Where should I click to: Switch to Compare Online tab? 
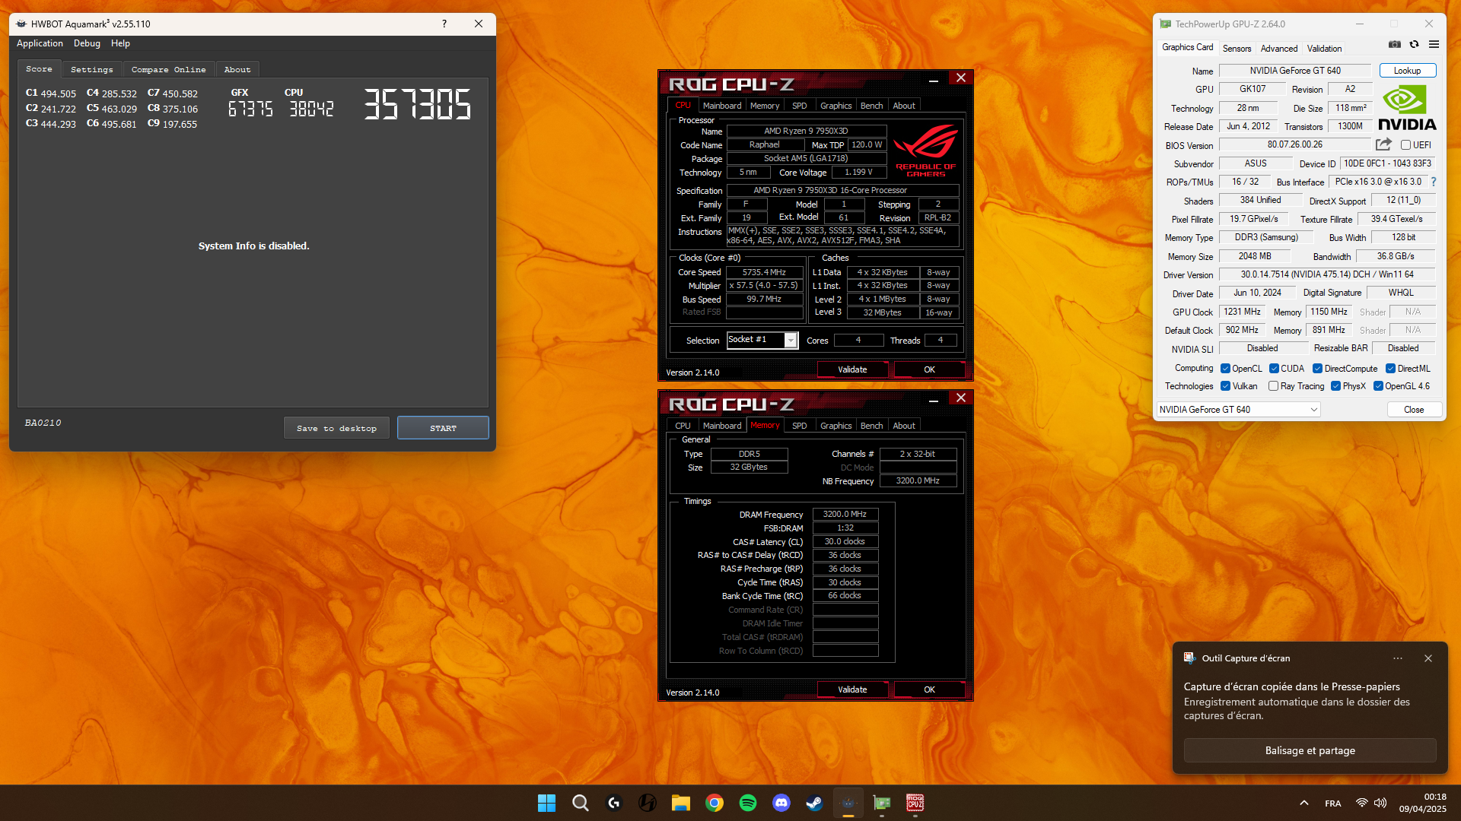(169, 69)
